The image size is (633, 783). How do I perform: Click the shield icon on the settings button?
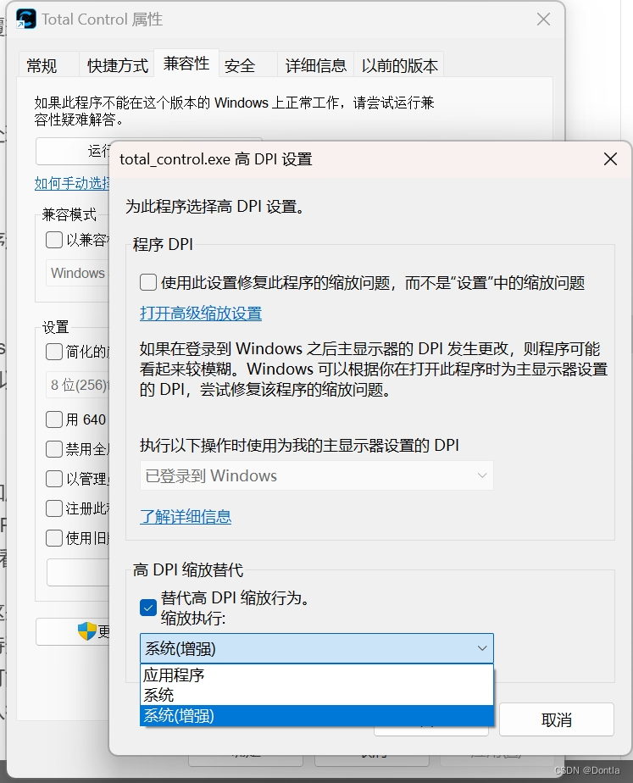tap(87, 631)
